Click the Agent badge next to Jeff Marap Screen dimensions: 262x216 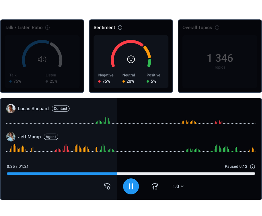coord(51,137)
